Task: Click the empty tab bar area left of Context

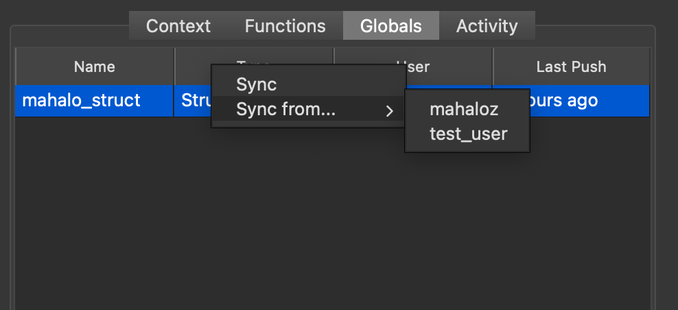Action: coord(69,27)
